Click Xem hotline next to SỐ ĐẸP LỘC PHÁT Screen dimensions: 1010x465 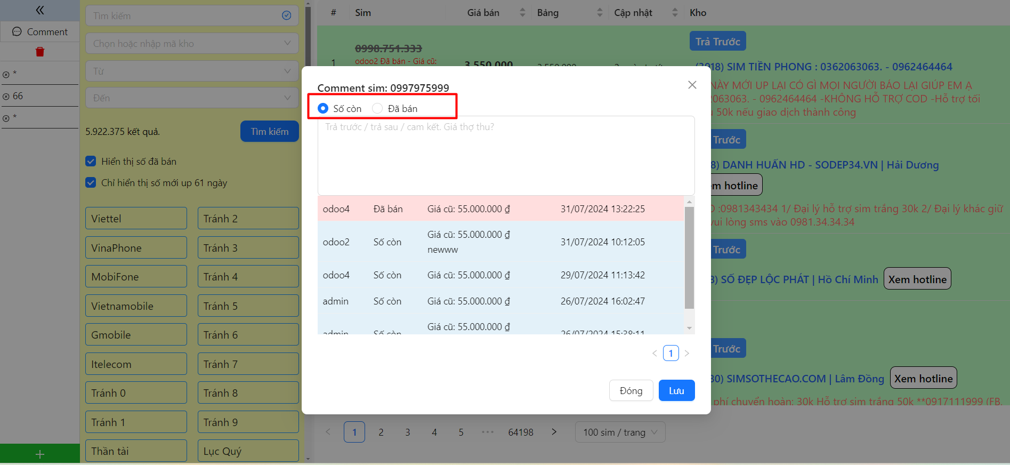[917, 279]
